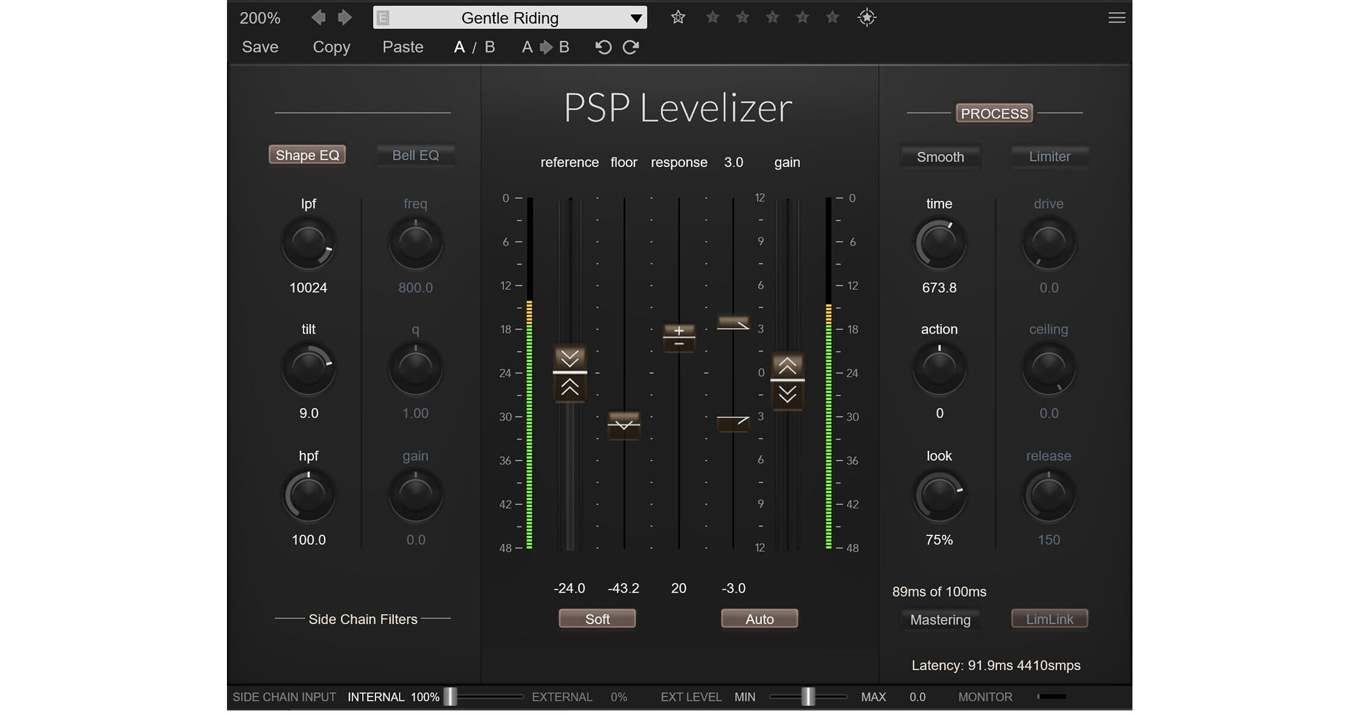Click the time knob
Screen dimensions: 1360x714
939,244
